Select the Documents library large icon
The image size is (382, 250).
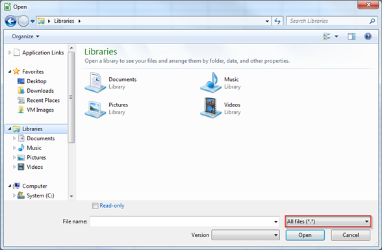coord(96,82)
